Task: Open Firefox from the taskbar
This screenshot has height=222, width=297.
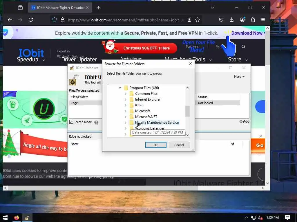Action: (x=17, y=218)
